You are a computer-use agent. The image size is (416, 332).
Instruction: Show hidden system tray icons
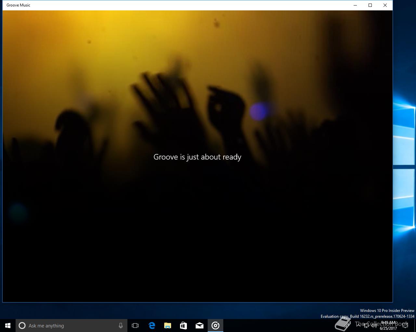(x=358, y=326)
